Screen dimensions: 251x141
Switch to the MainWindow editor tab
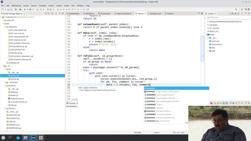pos(73,14)
